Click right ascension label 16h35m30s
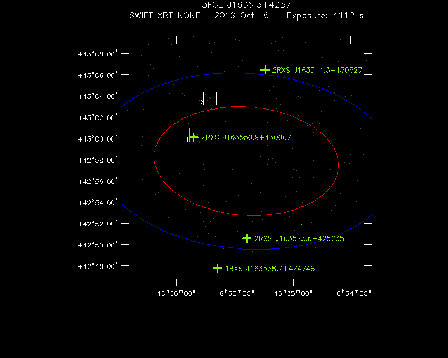The width and height of the screenshot is (448, 358). 235,293
